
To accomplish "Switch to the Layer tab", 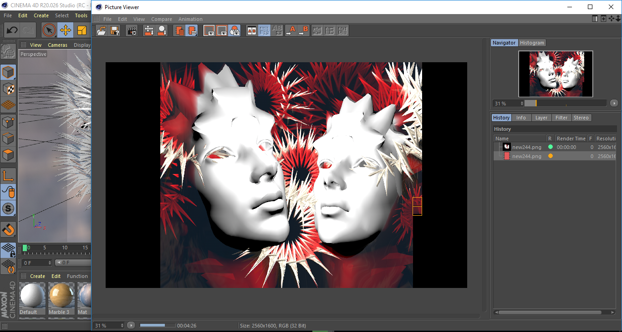I will point(541,118).
